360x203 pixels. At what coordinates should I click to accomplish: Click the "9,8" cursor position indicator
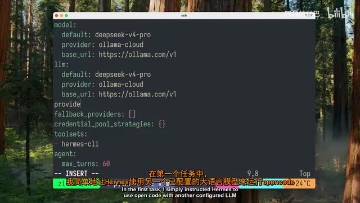pyautogui.click(x=253, y=174)
